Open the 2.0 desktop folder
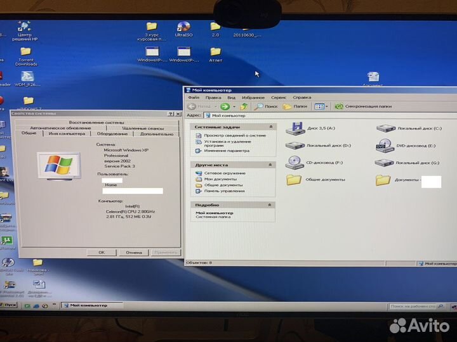The height and width of the screenshot is (342, 457). click(x=215, y=30)
